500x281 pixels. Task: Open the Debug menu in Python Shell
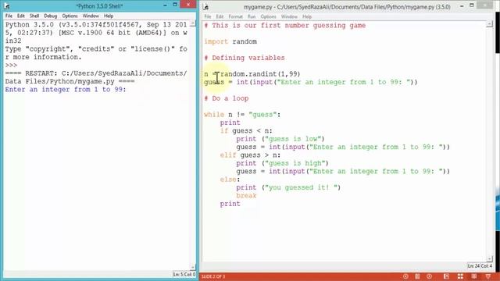[x=50, y=16]
